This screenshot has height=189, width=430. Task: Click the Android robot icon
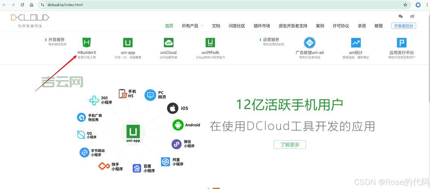click(178, 125)
